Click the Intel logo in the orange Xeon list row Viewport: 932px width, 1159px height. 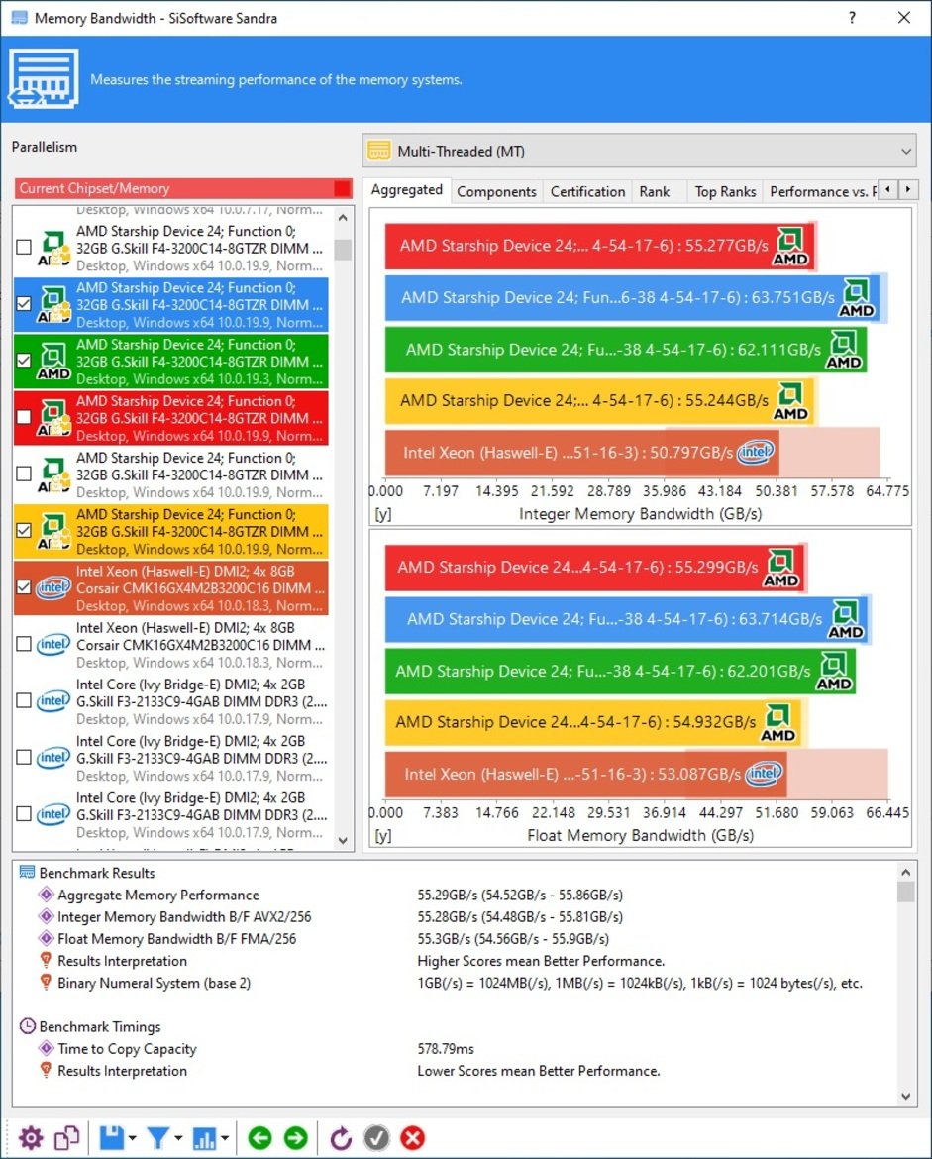pyautogui.click(x=53, y=587)
